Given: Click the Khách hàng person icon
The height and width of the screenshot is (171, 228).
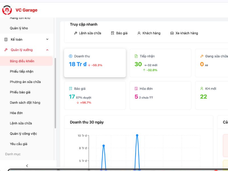Looking at the screenshot, I should tap(139, 33).
